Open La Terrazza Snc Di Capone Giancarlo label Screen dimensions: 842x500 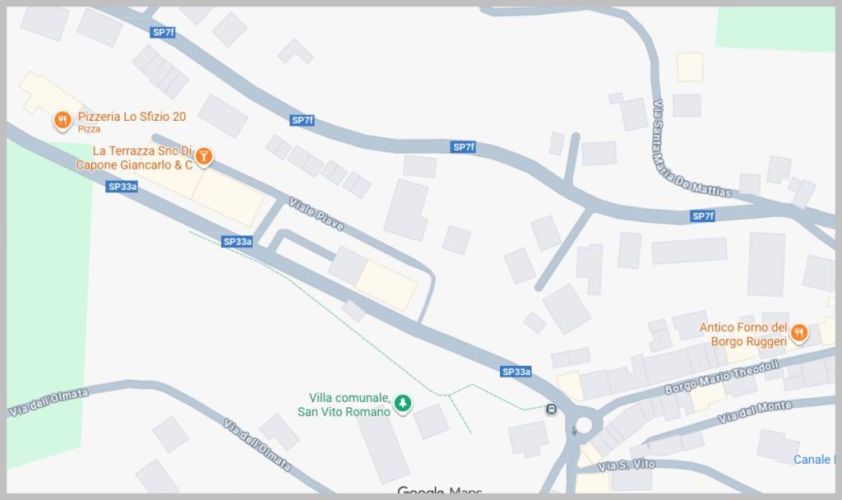click(x=134, y=158)
